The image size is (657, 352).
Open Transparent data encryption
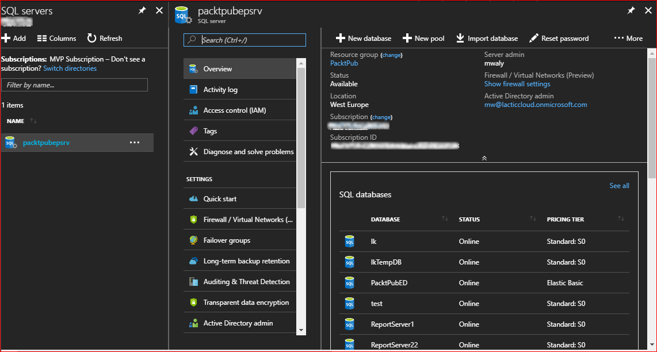point(240,302)
